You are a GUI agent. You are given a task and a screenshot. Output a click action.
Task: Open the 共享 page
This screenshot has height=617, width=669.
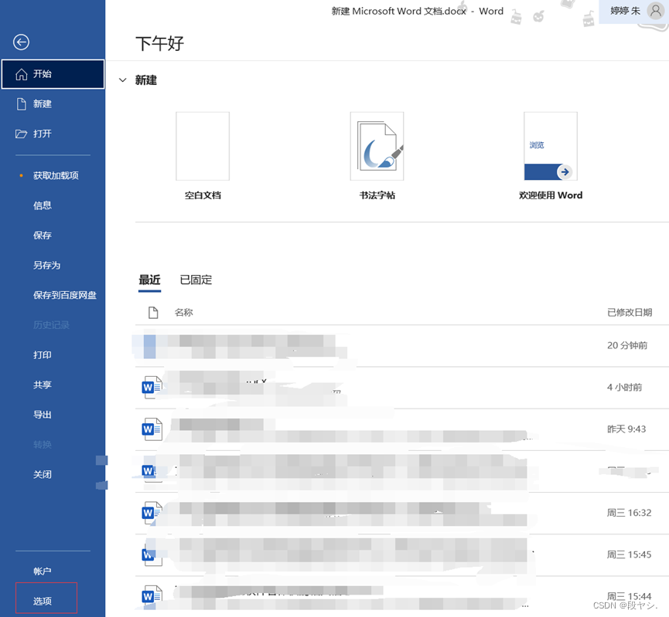(x=43, y=385)
